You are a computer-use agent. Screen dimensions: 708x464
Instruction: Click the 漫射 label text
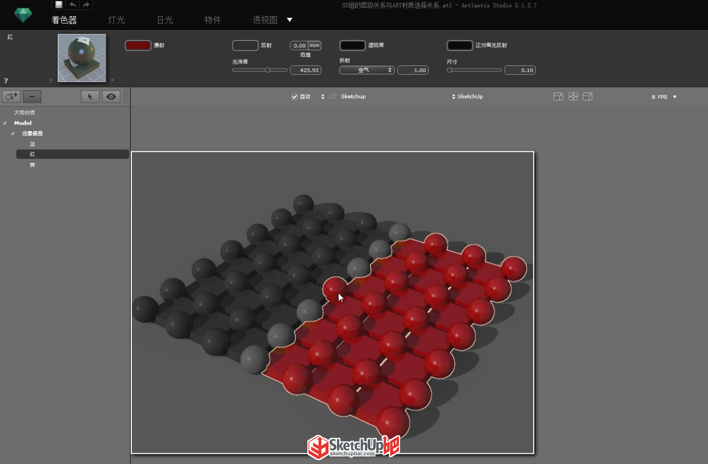tap(159, 45)
